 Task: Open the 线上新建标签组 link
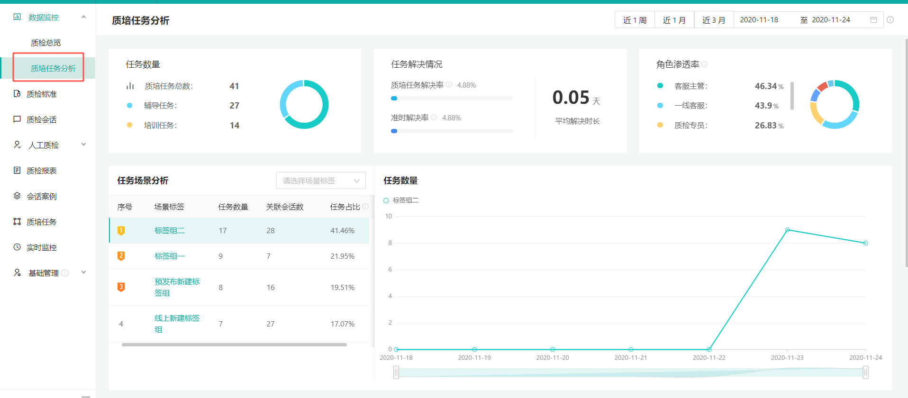(x=177, y=324)
